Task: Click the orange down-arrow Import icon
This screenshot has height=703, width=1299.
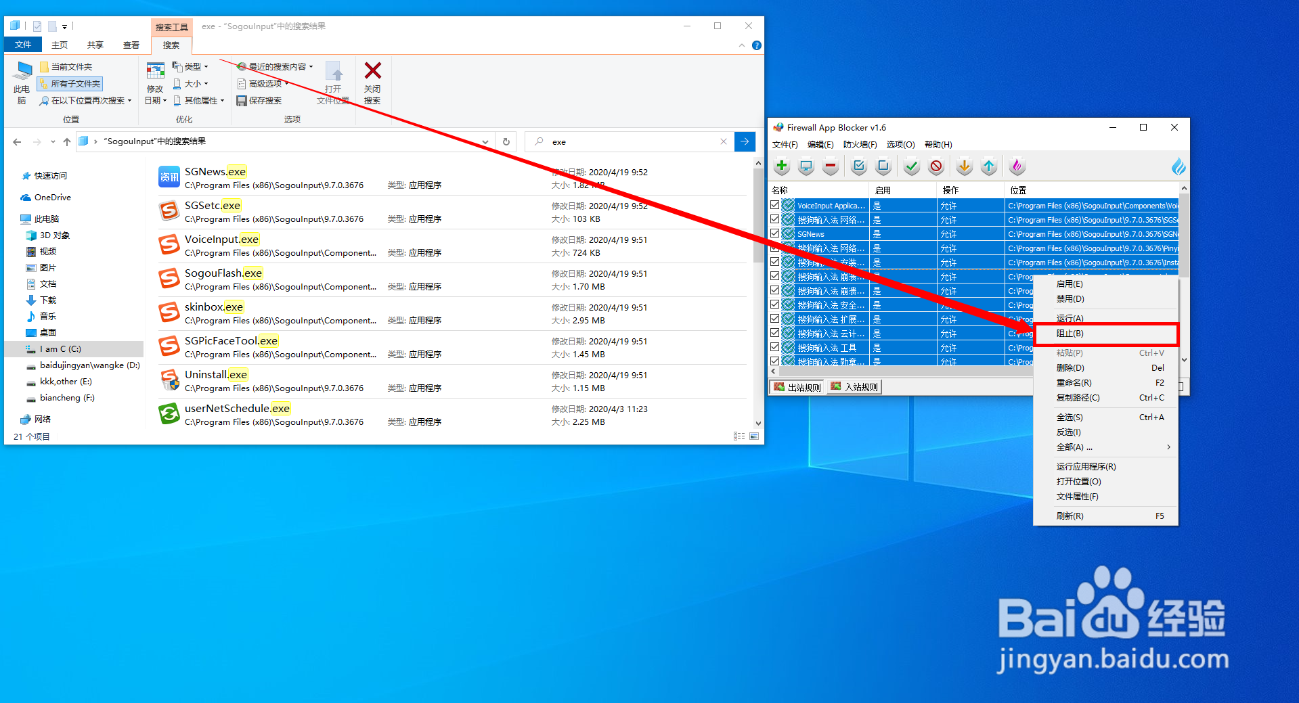Action: (x=965, y=166)
